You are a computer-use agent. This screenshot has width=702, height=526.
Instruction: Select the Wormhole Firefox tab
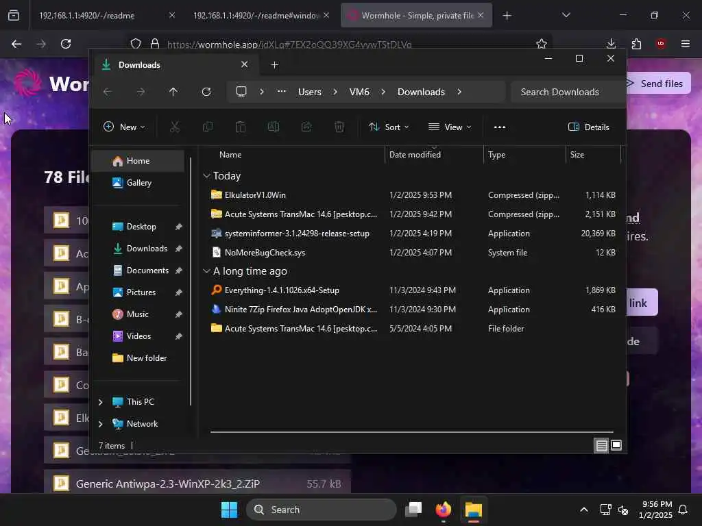tap(416, 15)
